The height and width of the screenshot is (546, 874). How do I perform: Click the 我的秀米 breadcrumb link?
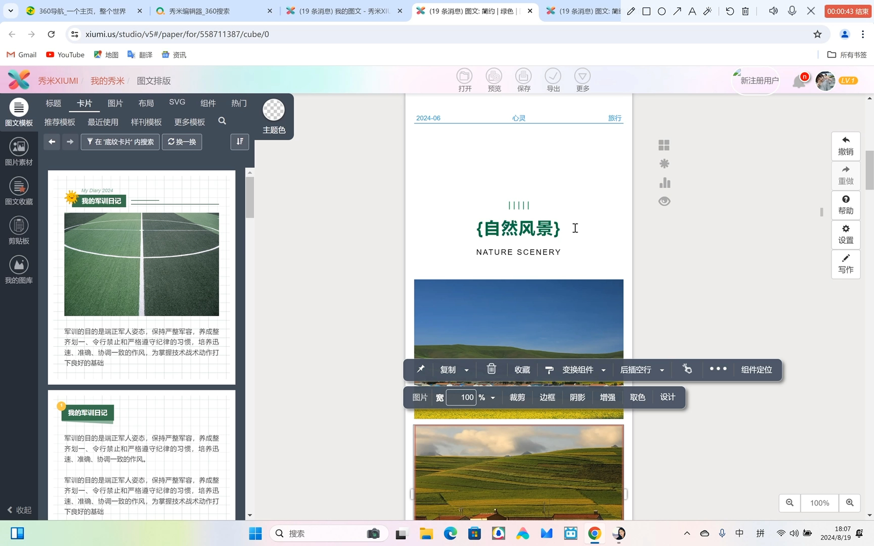coord(107,81)
